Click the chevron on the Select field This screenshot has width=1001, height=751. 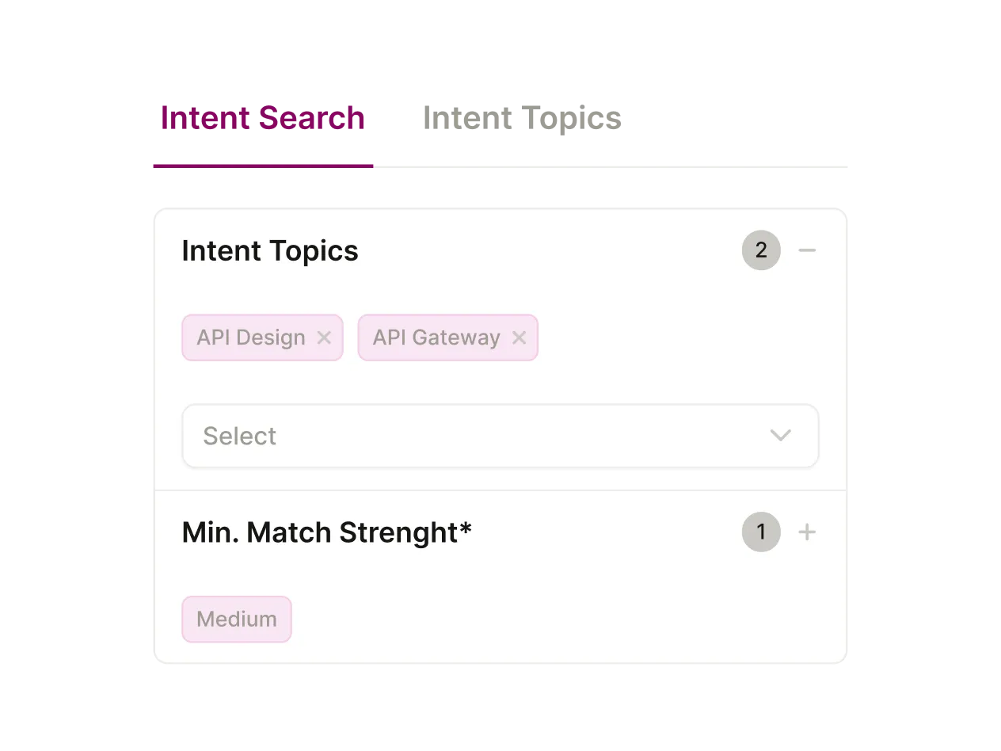pyautogui.click(x=780, y=436)
